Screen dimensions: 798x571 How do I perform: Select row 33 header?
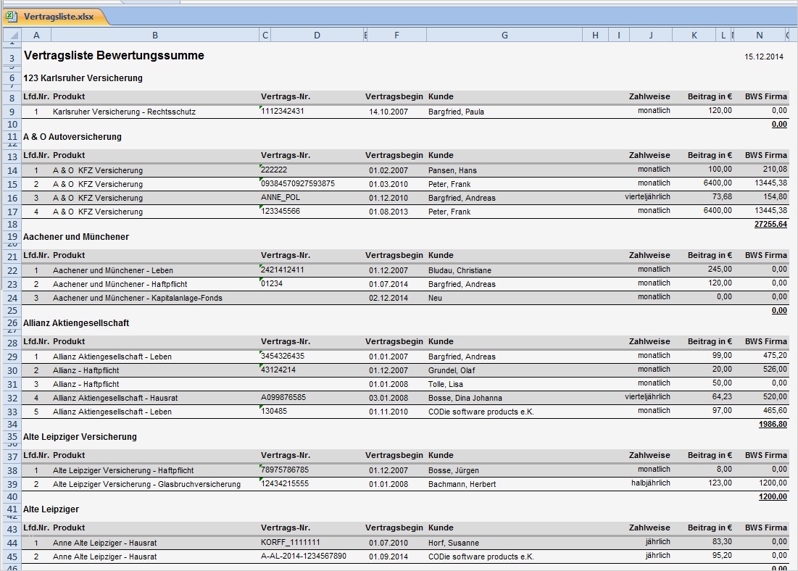[12, 412]
